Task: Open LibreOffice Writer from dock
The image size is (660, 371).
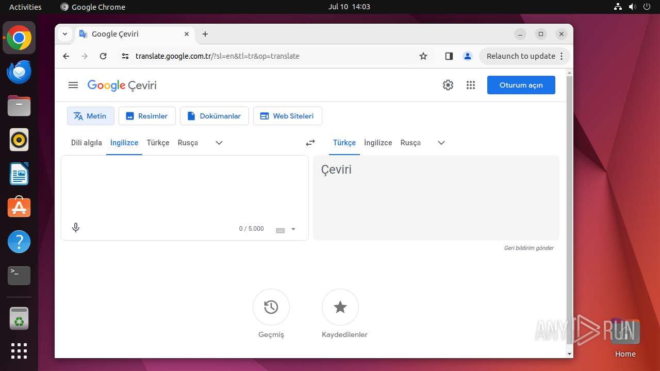Action: pos(19,174)
